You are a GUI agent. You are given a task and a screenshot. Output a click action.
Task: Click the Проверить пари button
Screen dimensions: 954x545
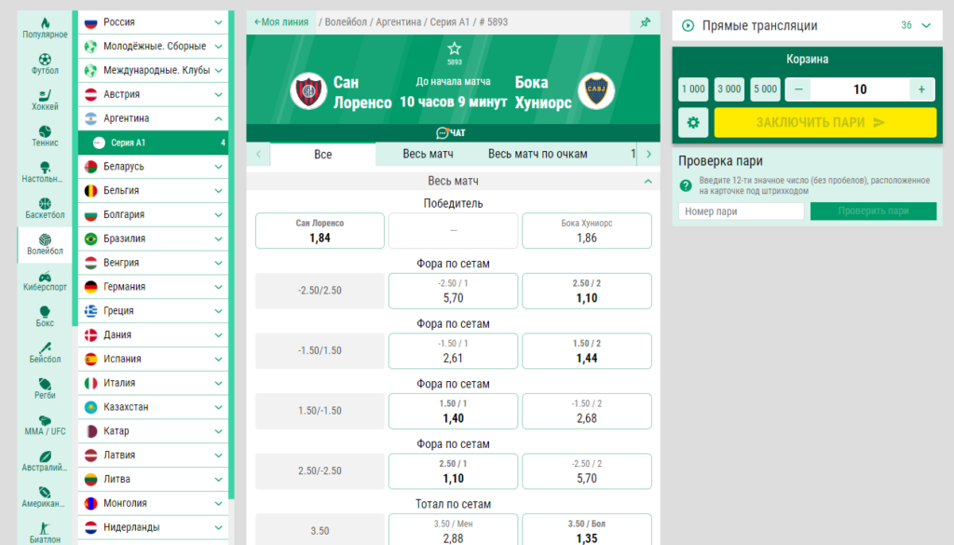873,211
